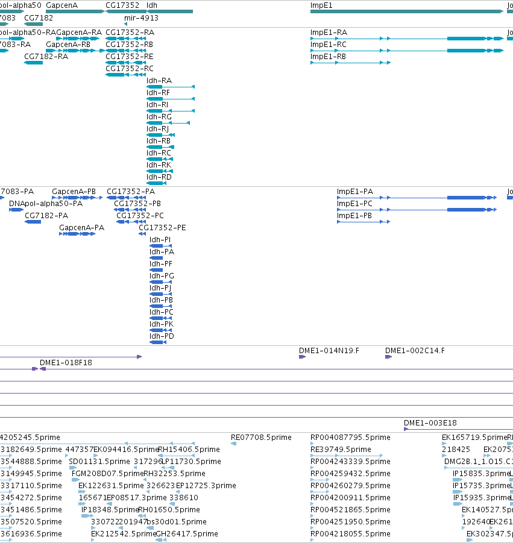Select EST GH26417.5prime
Image resolution: width=513 pixels, height=543 pixels.
tap(187, 534)
